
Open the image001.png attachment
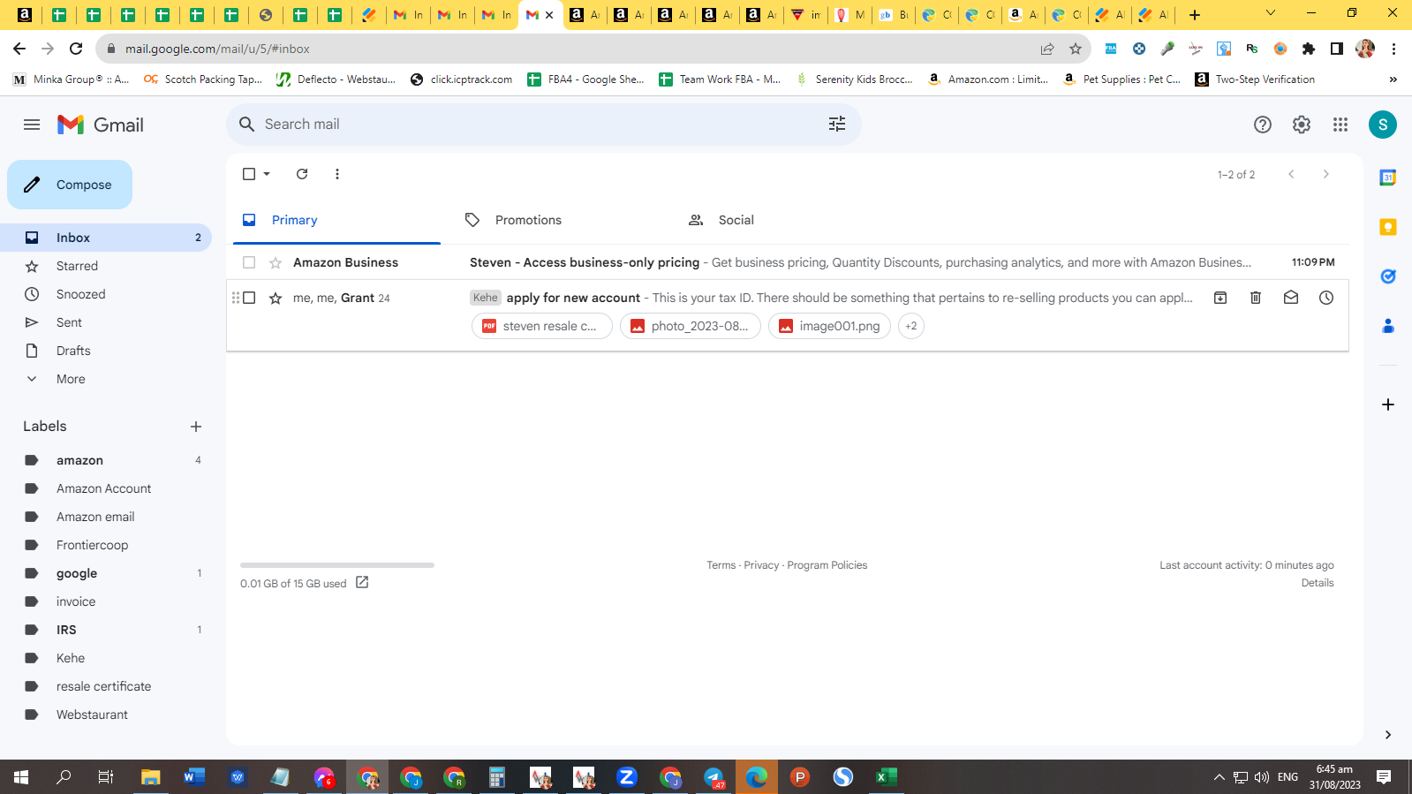[x=829, y=326]
